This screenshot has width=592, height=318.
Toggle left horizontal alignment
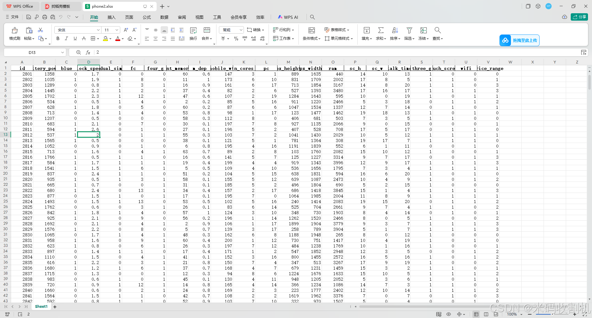point(147,39)
